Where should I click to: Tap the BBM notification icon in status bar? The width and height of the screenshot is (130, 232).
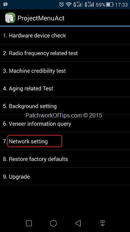(x=5, y=4)
